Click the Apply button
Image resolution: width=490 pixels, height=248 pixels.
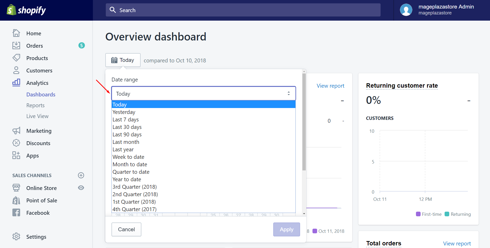(287, 229)
